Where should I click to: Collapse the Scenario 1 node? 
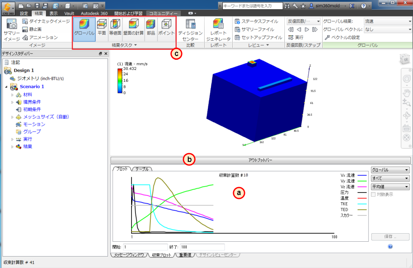pos(6,87)
